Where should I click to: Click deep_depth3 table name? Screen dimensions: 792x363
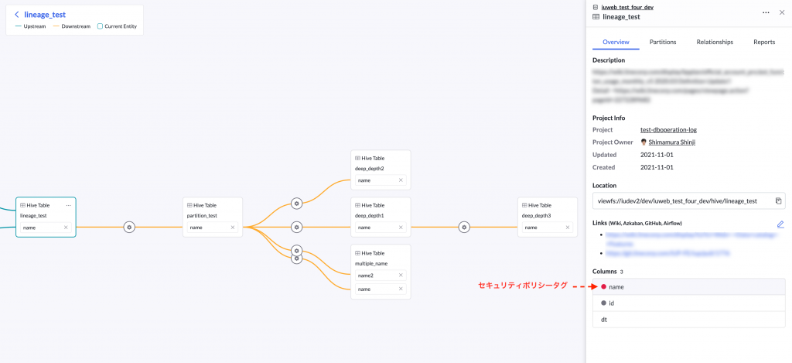click(537, 217)
